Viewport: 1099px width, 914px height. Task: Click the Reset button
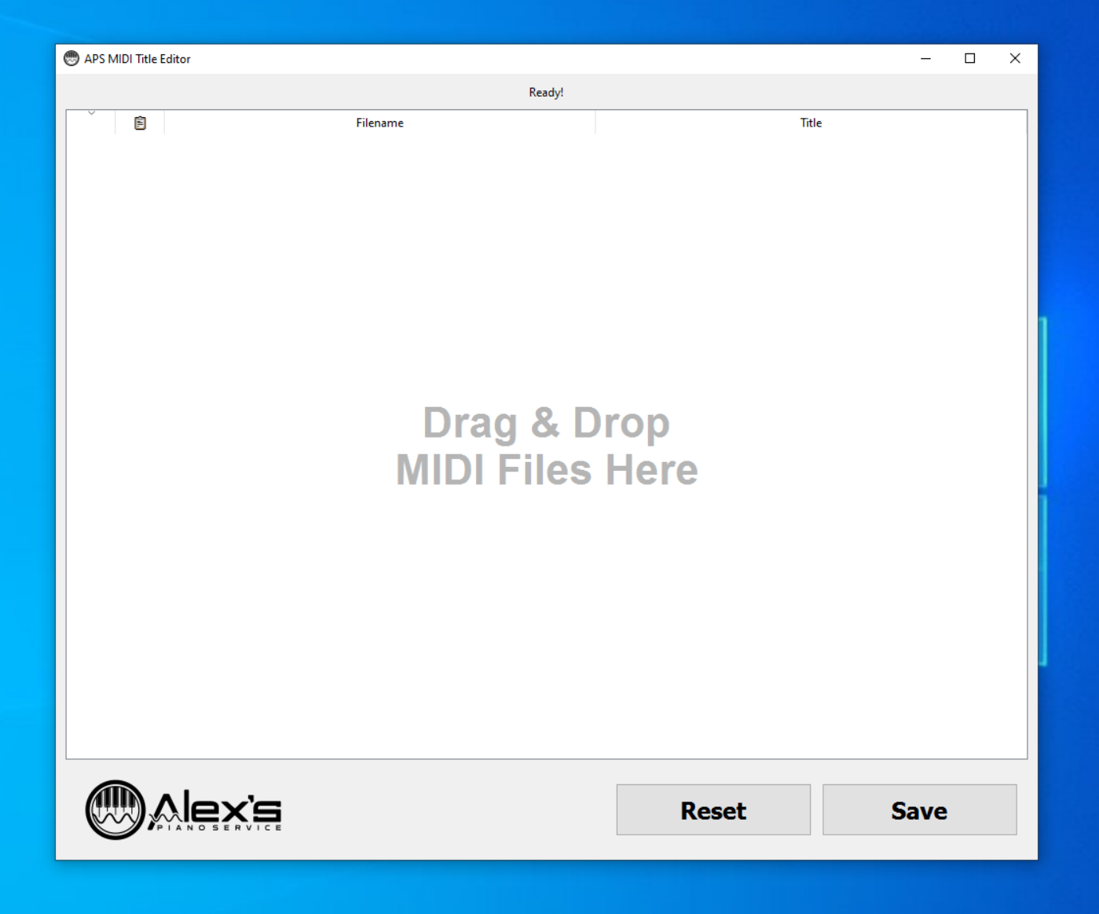pyautogui.click(x=713, y=809)
